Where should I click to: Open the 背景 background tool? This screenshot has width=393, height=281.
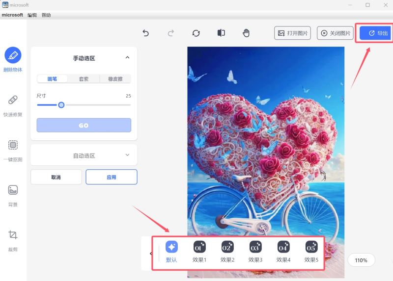(13, 196)
